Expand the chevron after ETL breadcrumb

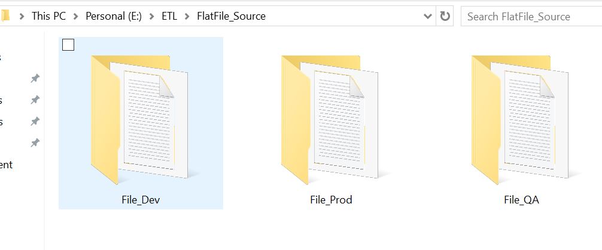pyautogui.click(x=187, y=16)
